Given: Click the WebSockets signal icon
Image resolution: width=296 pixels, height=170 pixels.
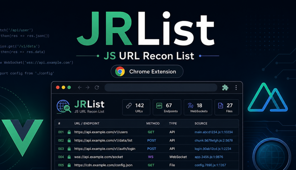Looking at the screenshot, I should tap(191, 106).
